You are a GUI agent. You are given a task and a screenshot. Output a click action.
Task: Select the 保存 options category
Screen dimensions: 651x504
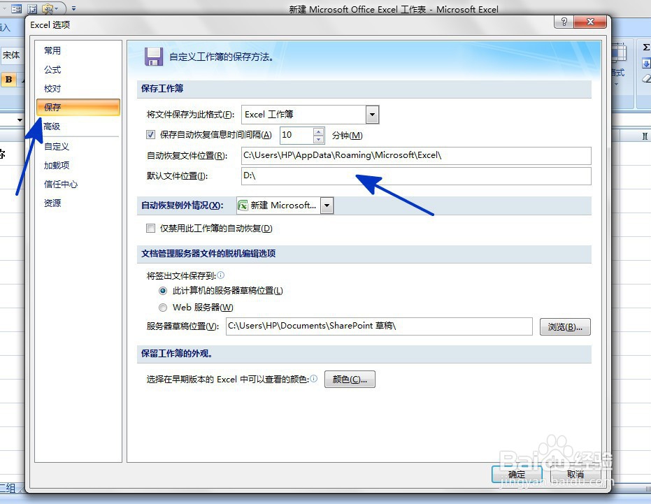78,107
